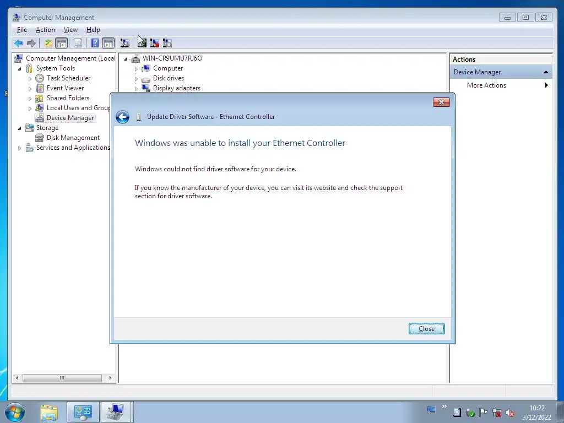Viewport: 564px width, 423px height.
Task: Open the View menu
Action: [x=70, y=30]
